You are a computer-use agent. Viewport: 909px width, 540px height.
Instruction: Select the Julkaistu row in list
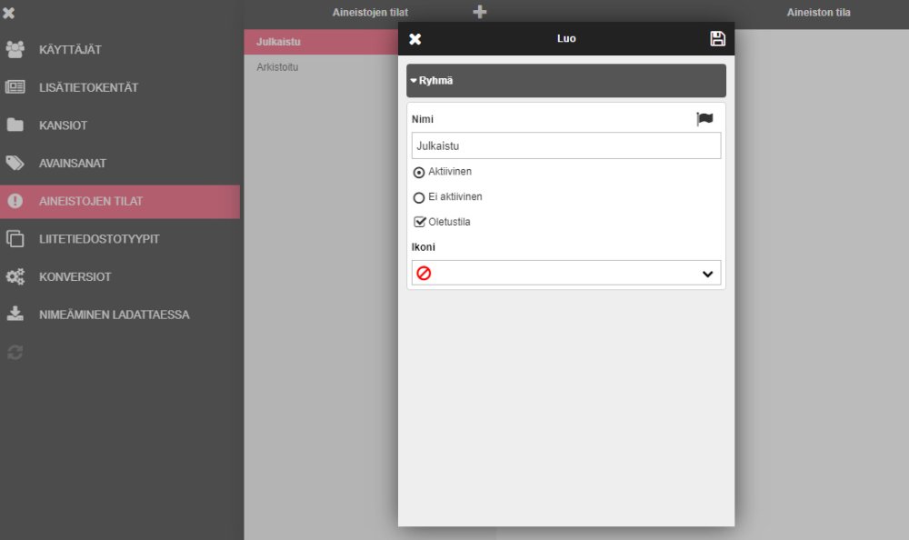tap(321, 42)
